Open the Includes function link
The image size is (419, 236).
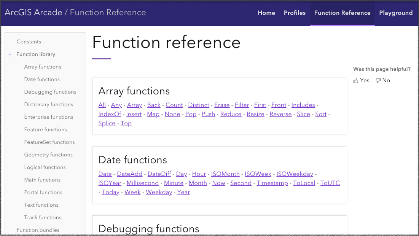(x=303, y=105)
